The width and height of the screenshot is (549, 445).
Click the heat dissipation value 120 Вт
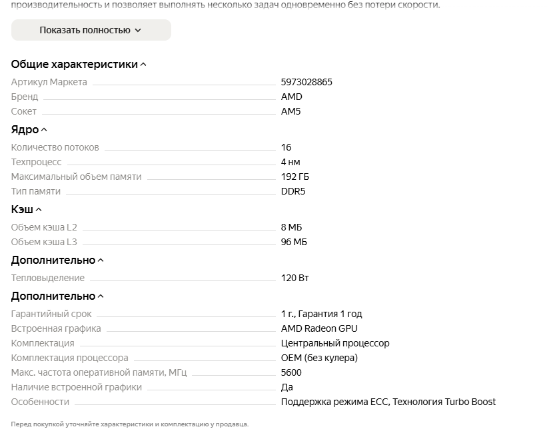click(294, 278)
